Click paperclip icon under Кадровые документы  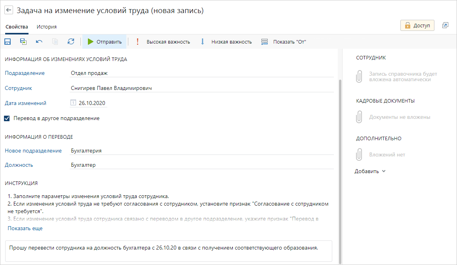pyautogui.click(x=359, y=117)
